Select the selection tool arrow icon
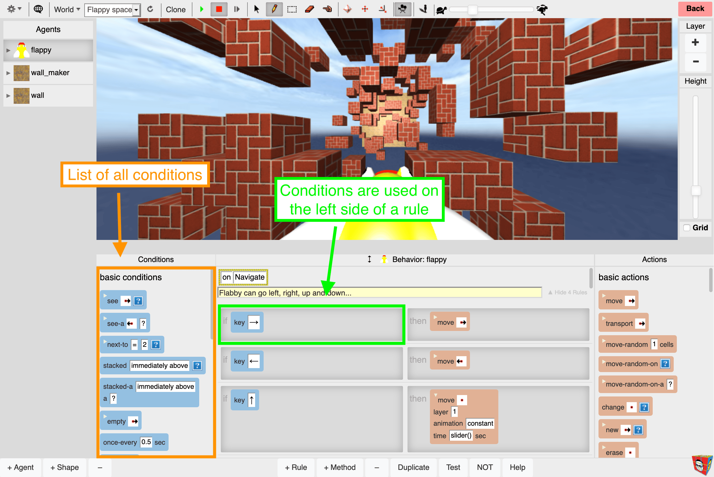This screenshot has width=714, height=477. click(x=256, y=9)
